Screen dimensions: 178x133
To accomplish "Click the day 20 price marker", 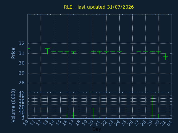I will tap(93, 52).
